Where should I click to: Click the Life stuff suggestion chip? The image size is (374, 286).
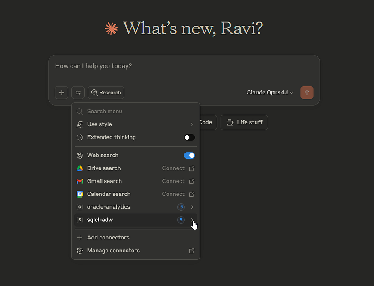pos(244,122)
